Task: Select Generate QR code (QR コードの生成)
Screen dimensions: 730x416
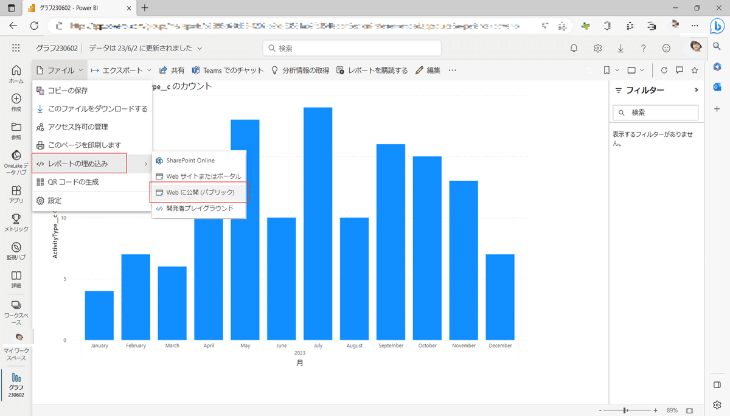Action: 92,182
